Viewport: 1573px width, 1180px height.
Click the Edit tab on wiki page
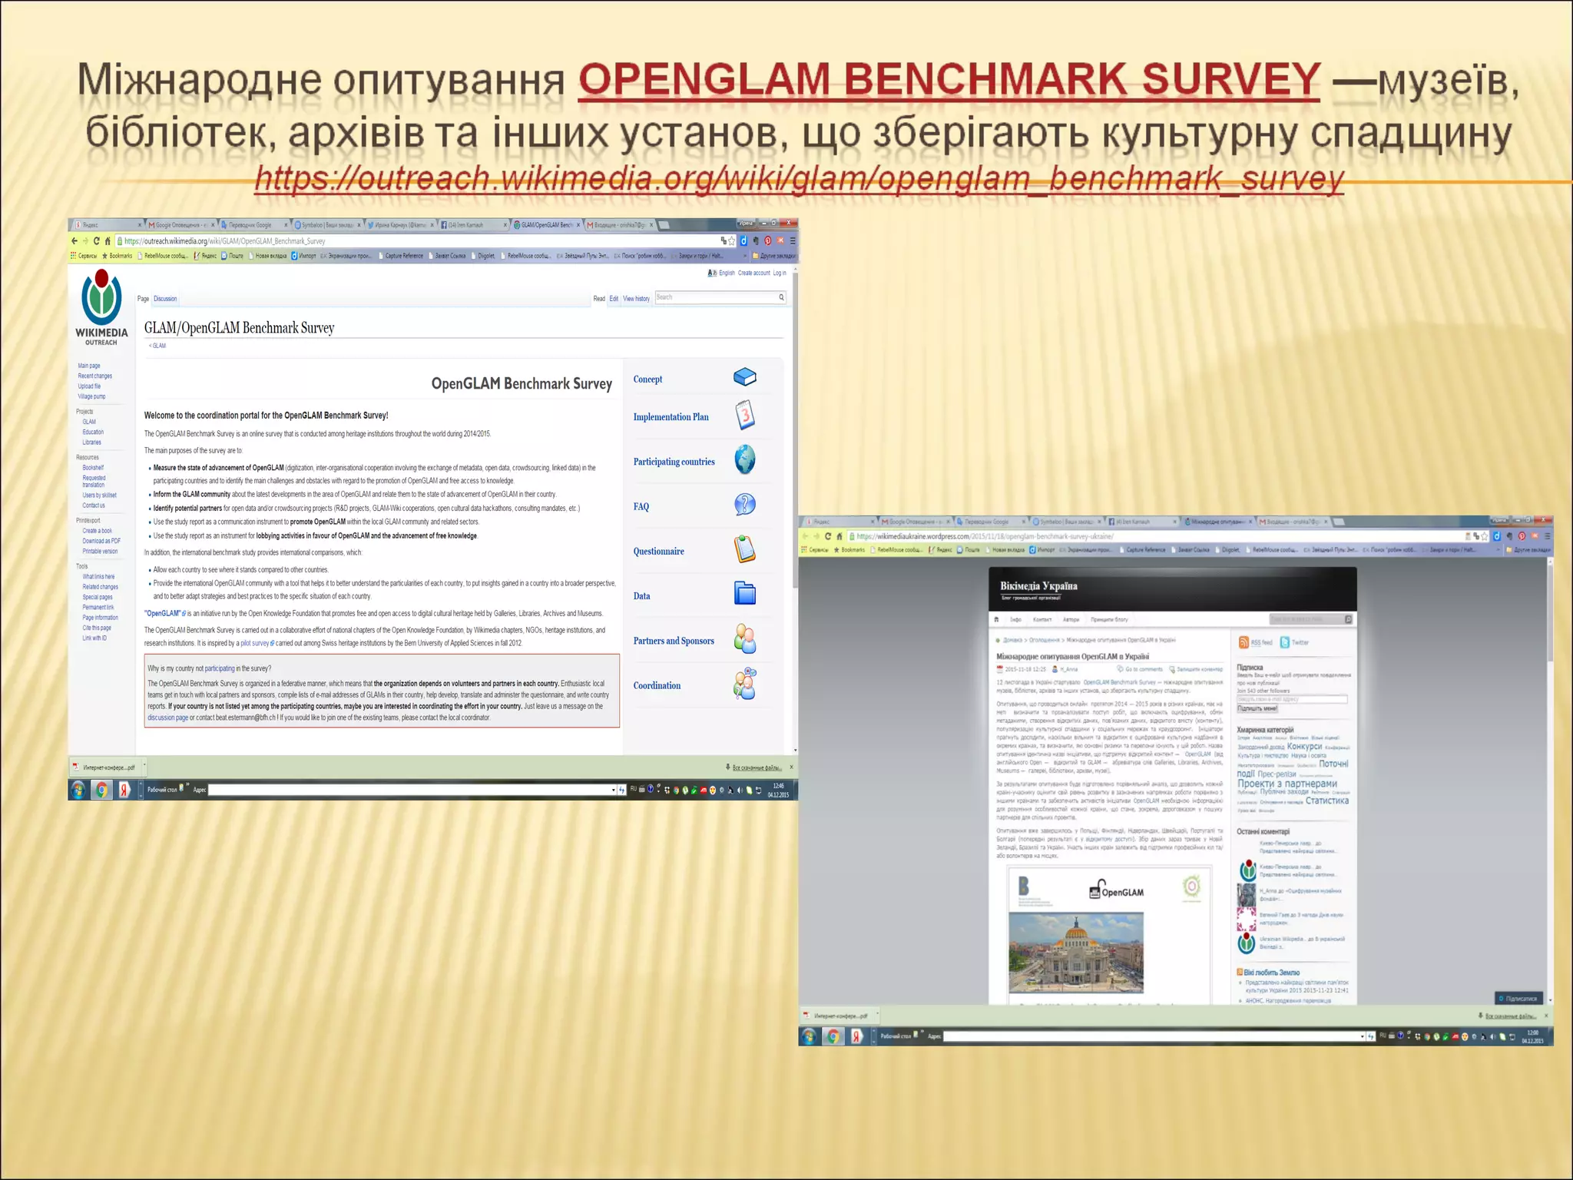[614, 299]
